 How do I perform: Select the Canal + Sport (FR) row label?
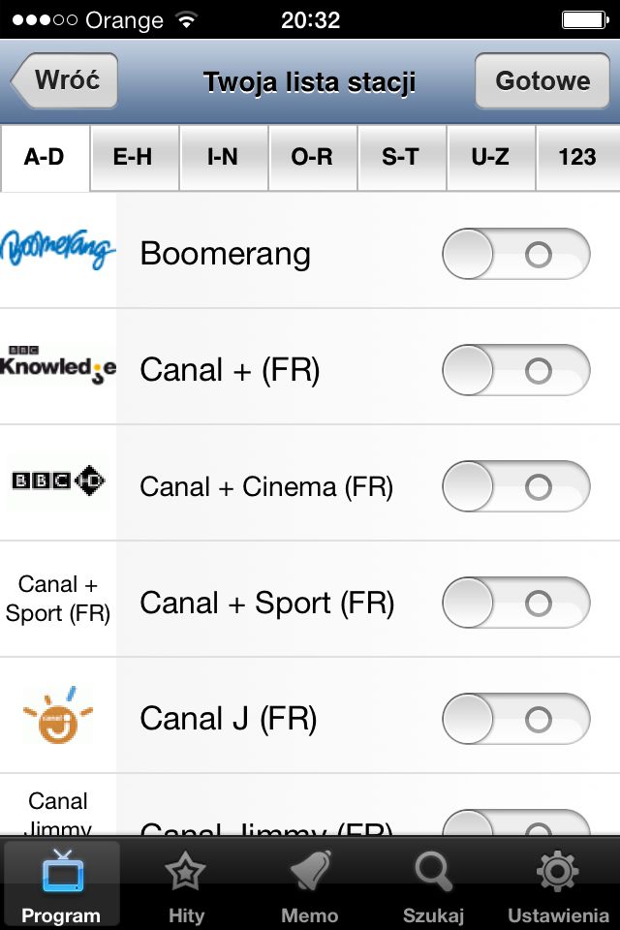point(267,604)
